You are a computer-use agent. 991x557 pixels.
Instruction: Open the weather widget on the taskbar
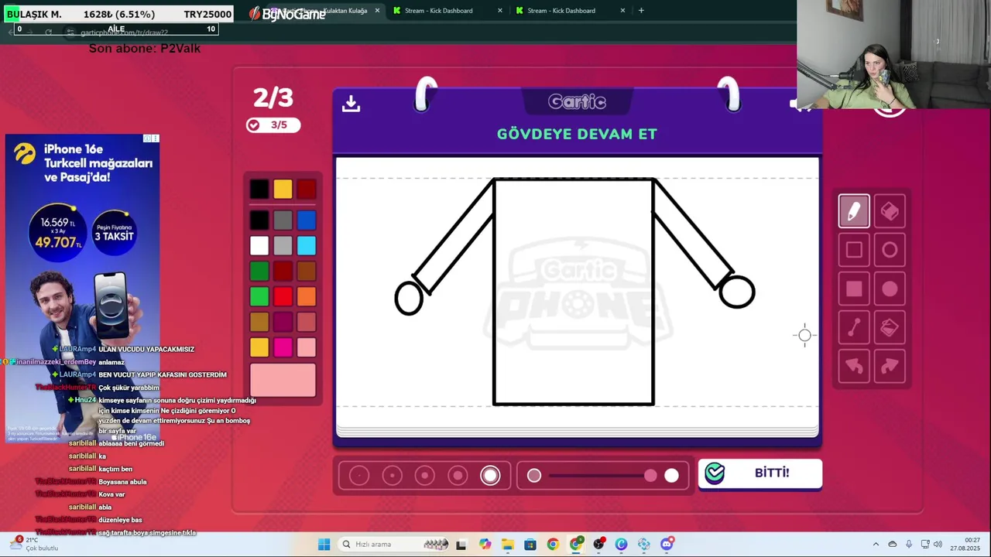(x=35, y=545)
